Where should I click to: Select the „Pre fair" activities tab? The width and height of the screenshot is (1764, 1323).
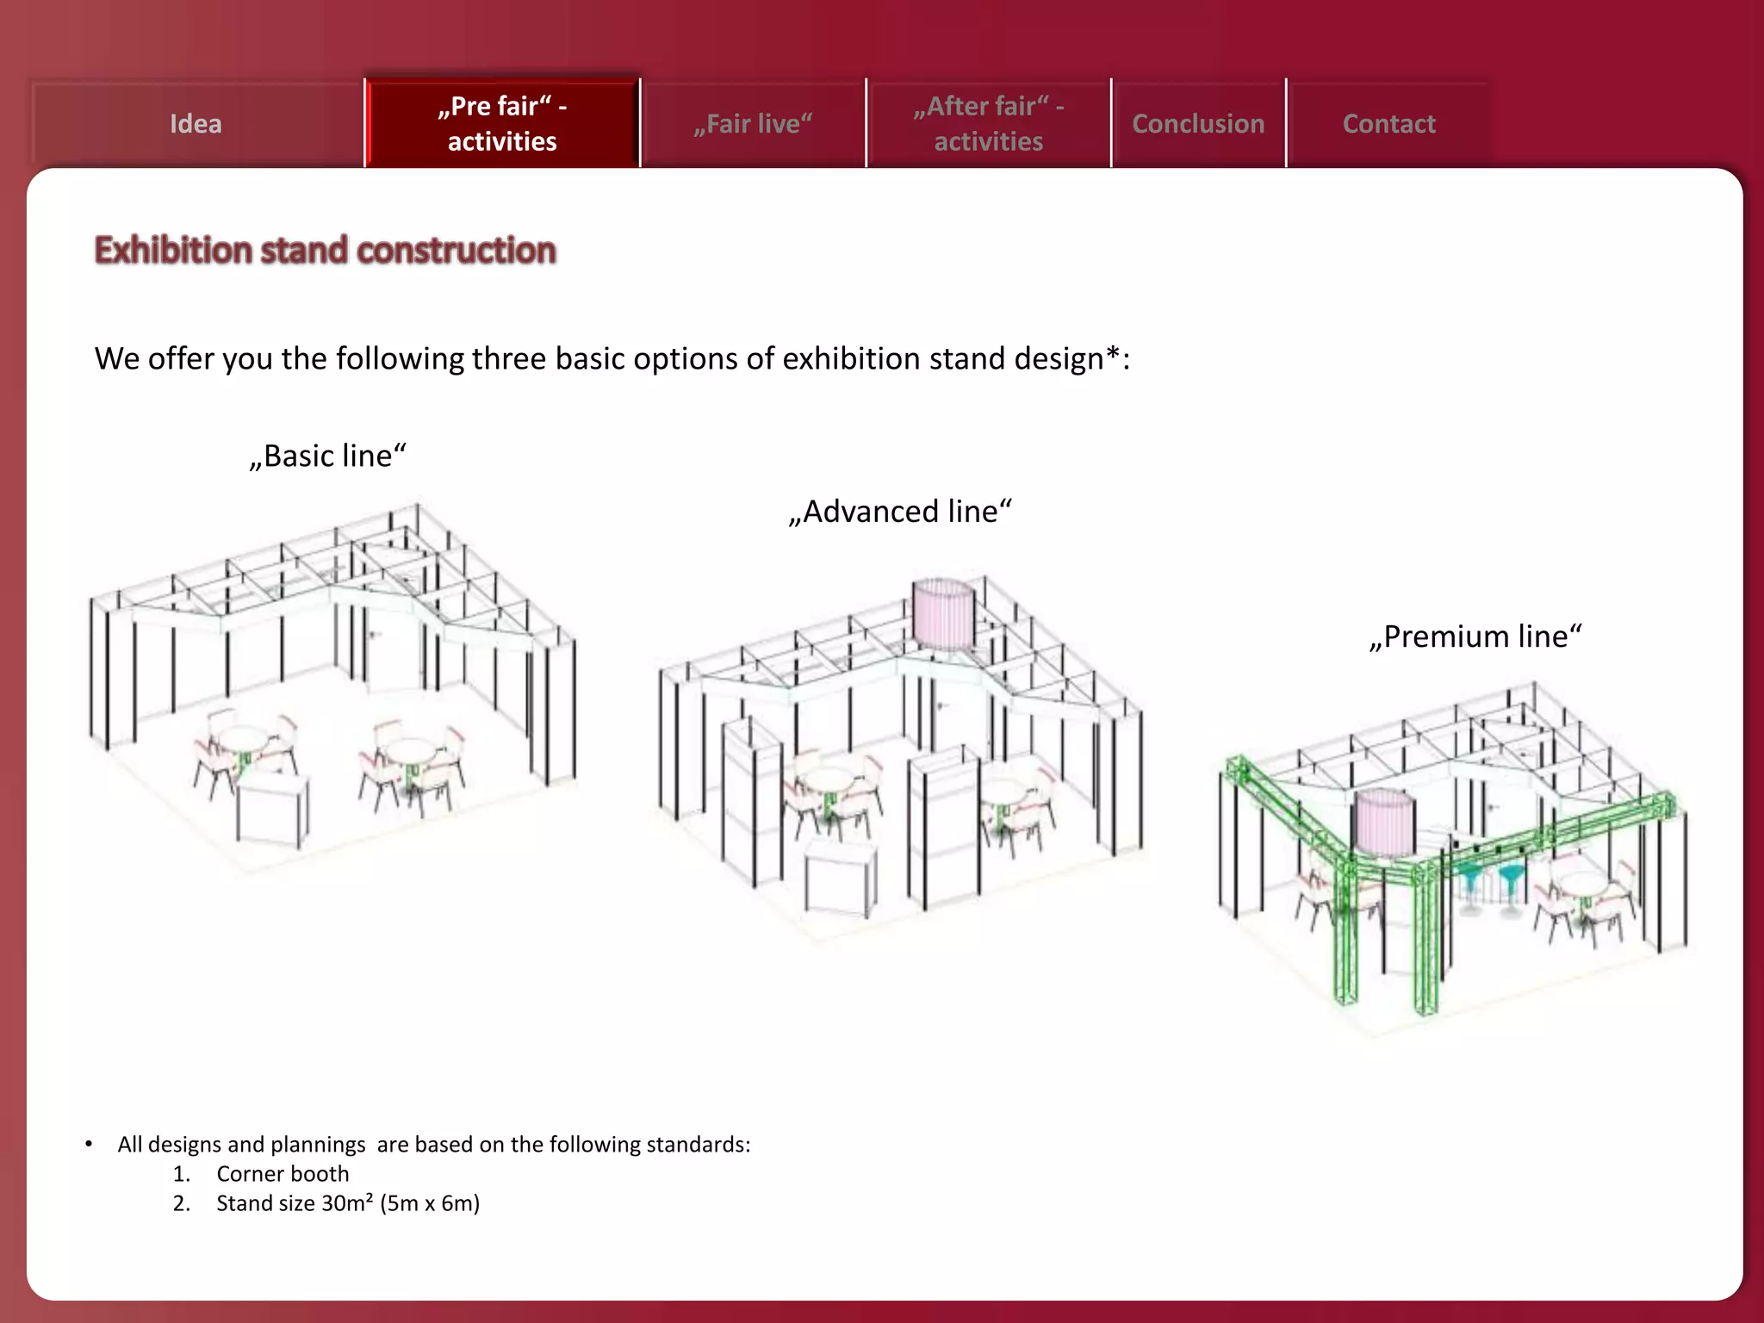pyautogui.click(x=502, y=124)
